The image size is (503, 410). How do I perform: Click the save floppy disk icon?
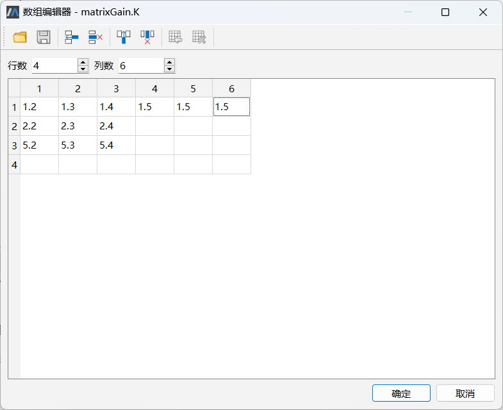pos(44,37)
